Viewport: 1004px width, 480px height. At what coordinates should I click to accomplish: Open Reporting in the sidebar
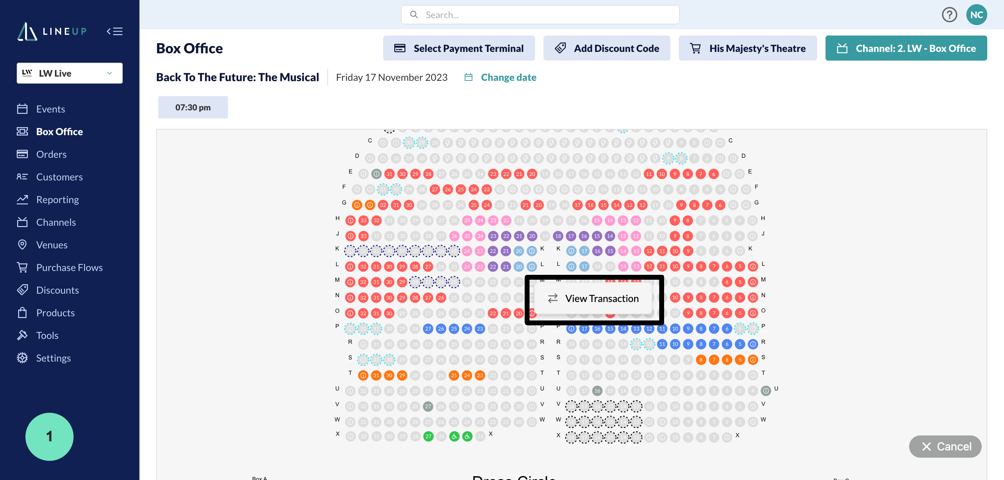point(57,199)
